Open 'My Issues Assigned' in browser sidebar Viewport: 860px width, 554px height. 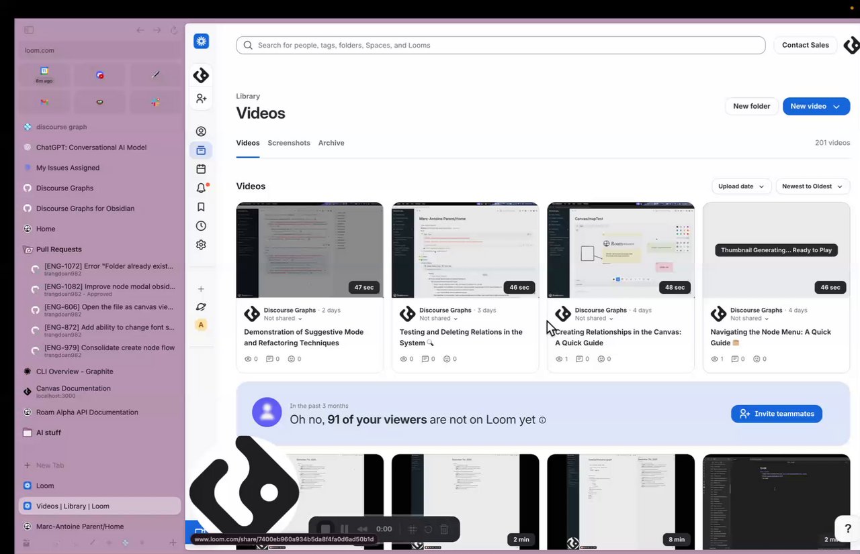click(99, 168)
